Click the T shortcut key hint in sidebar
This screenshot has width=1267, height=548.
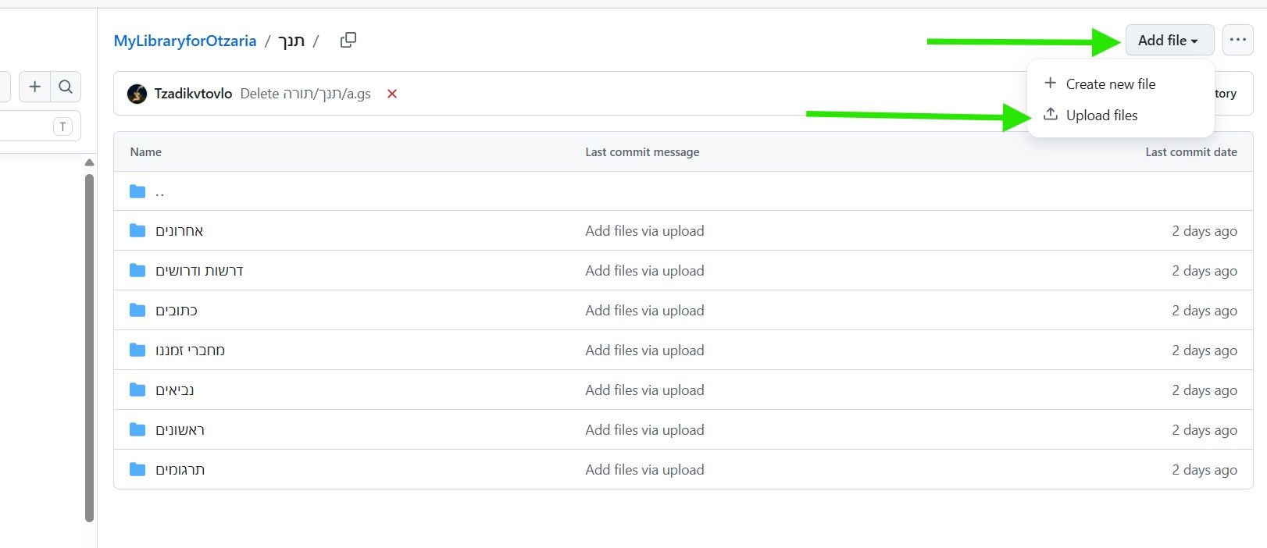point(63,126)
